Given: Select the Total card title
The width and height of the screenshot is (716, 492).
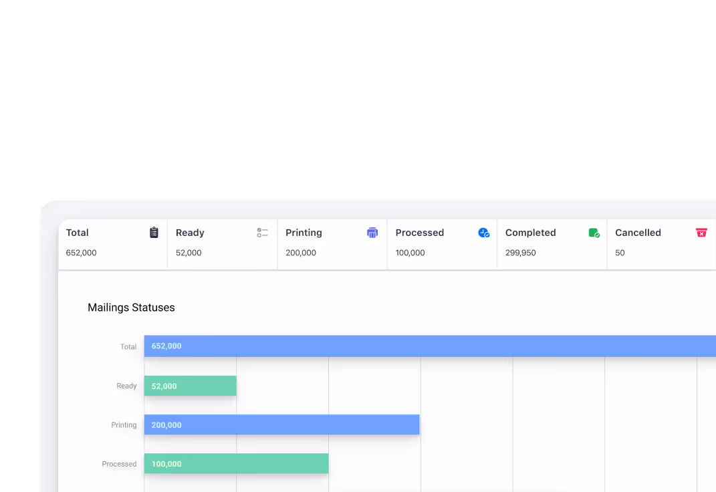Looking at the screenshot, I should click(77, 233).
